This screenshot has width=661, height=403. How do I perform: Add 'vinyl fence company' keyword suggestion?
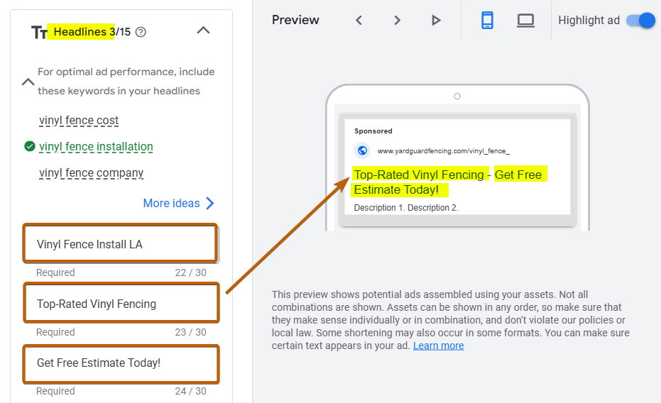tap(92, 173)
